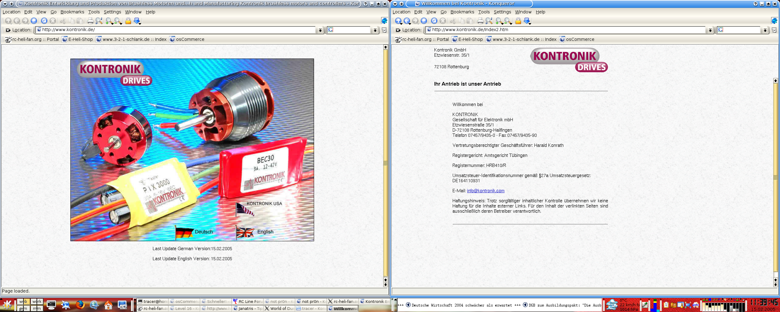Clear the location bar in left Konqueror window
This screenshot has height=312, width=780.
[x=8, y=30]
